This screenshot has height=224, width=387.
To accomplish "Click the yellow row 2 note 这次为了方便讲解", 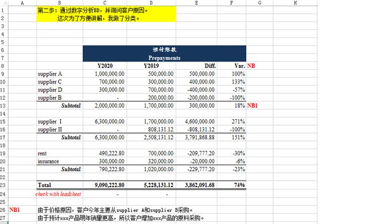I will 106,18.
